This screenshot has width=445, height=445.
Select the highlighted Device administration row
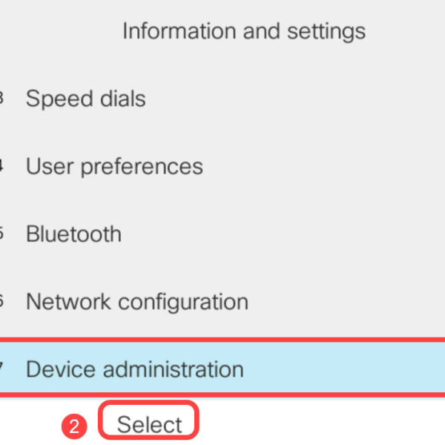[222, 369]
